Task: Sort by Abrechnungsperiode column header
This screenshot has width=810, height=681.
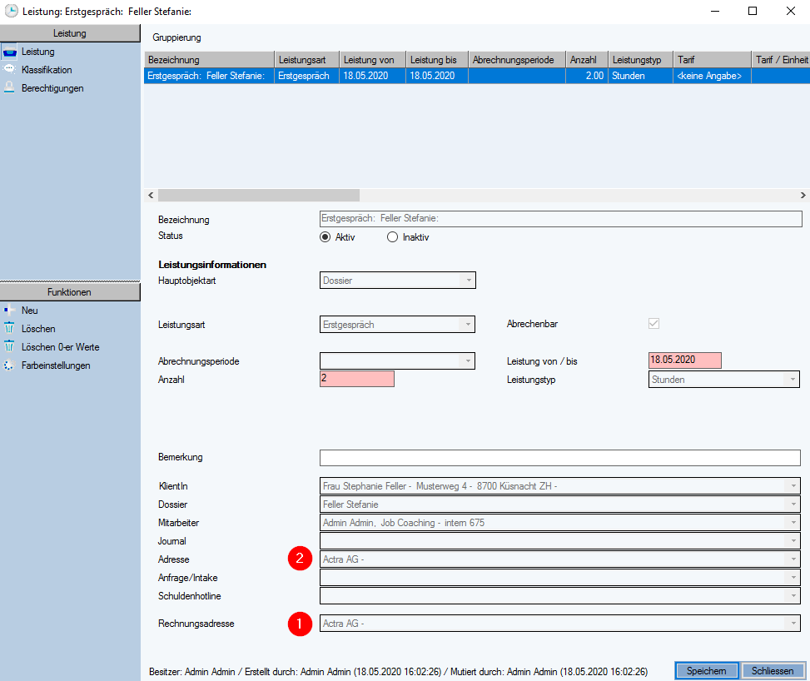Action: tap(518, 59)
